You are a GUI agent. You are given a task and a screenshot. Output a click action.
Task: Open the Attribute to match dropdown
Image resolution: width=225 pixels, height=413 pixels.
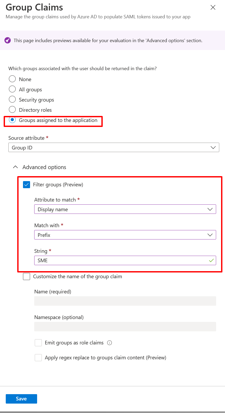tap(125, 209)
